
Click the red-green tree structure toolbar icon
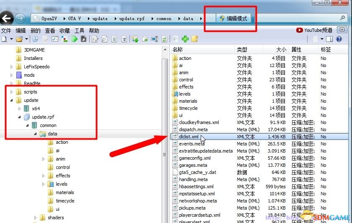click(65, 39)
